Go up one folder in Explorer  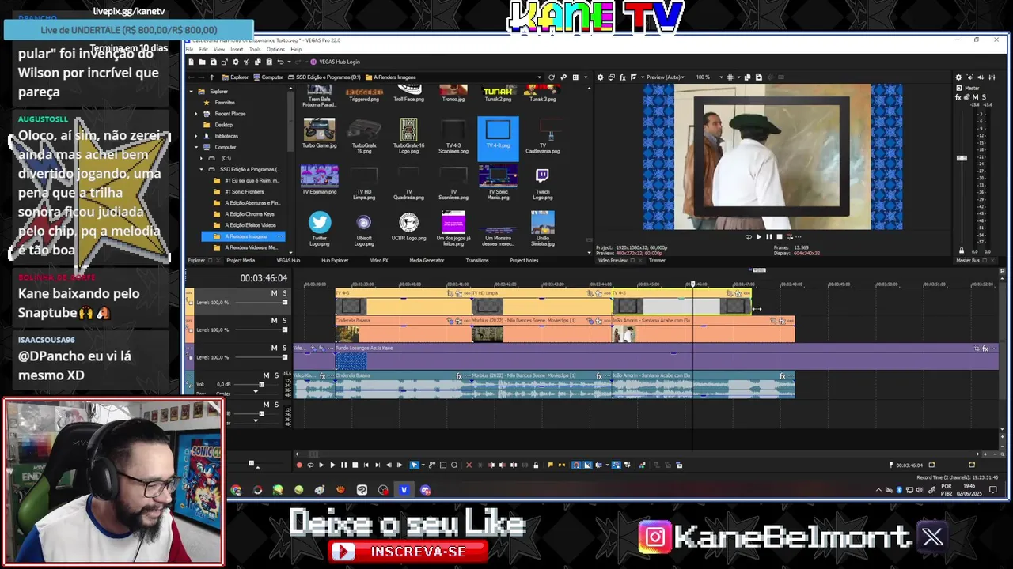[x=212, y=77]
